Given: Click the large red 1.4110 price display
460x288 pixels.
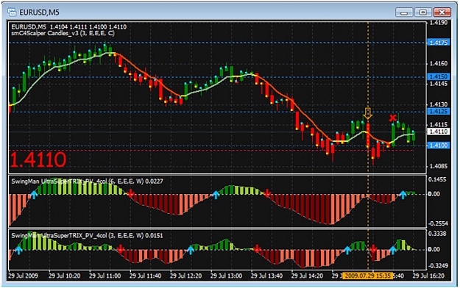Looking at the screenshot, I should pyautogui.click(x=38, y=159).
